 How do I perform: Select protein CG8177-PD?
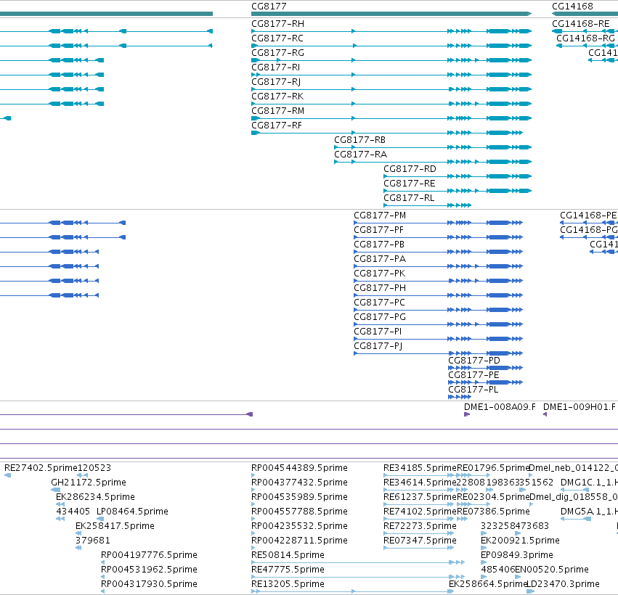coord(473,361)
